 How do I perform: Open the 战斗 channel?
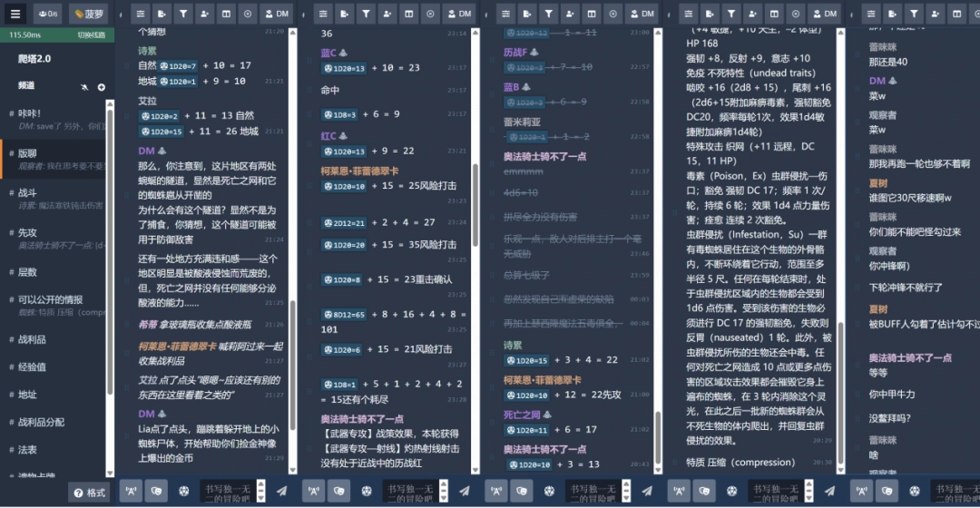(53, 199)
